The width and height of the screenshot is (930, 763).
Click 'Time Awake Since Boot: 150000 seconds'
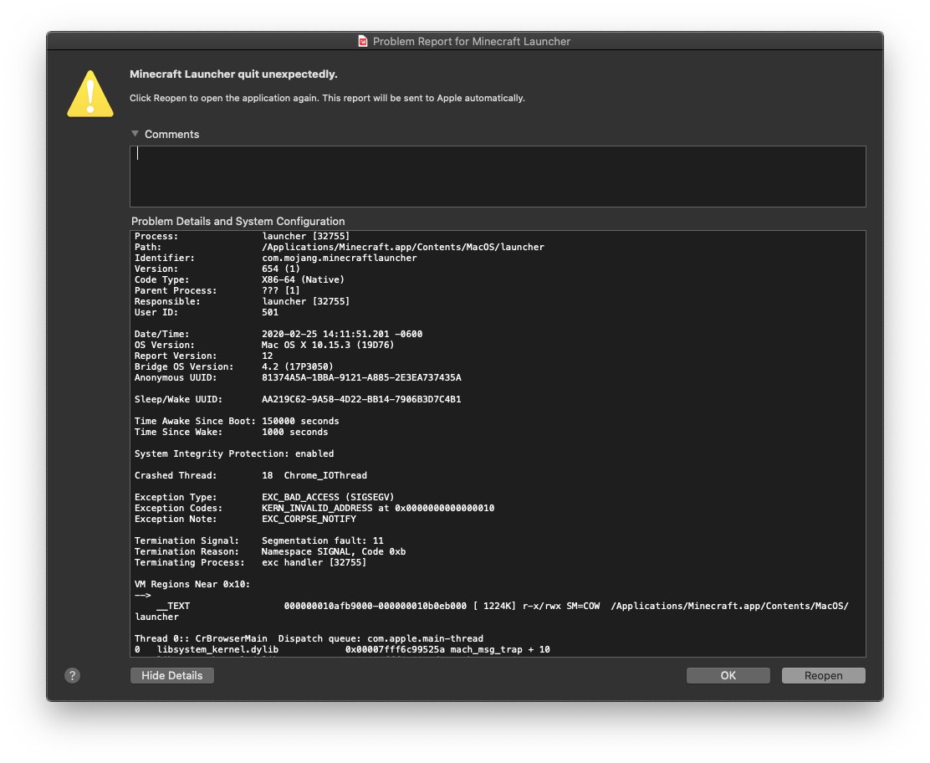237,422
